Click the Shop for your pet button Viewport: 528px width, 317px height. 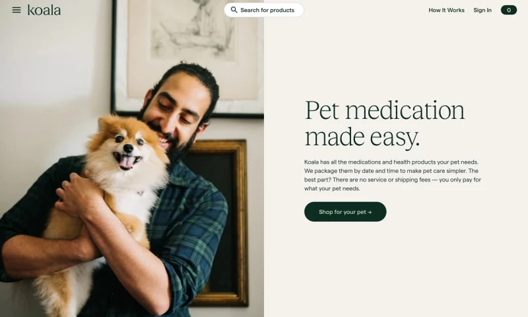click(345, 212)
